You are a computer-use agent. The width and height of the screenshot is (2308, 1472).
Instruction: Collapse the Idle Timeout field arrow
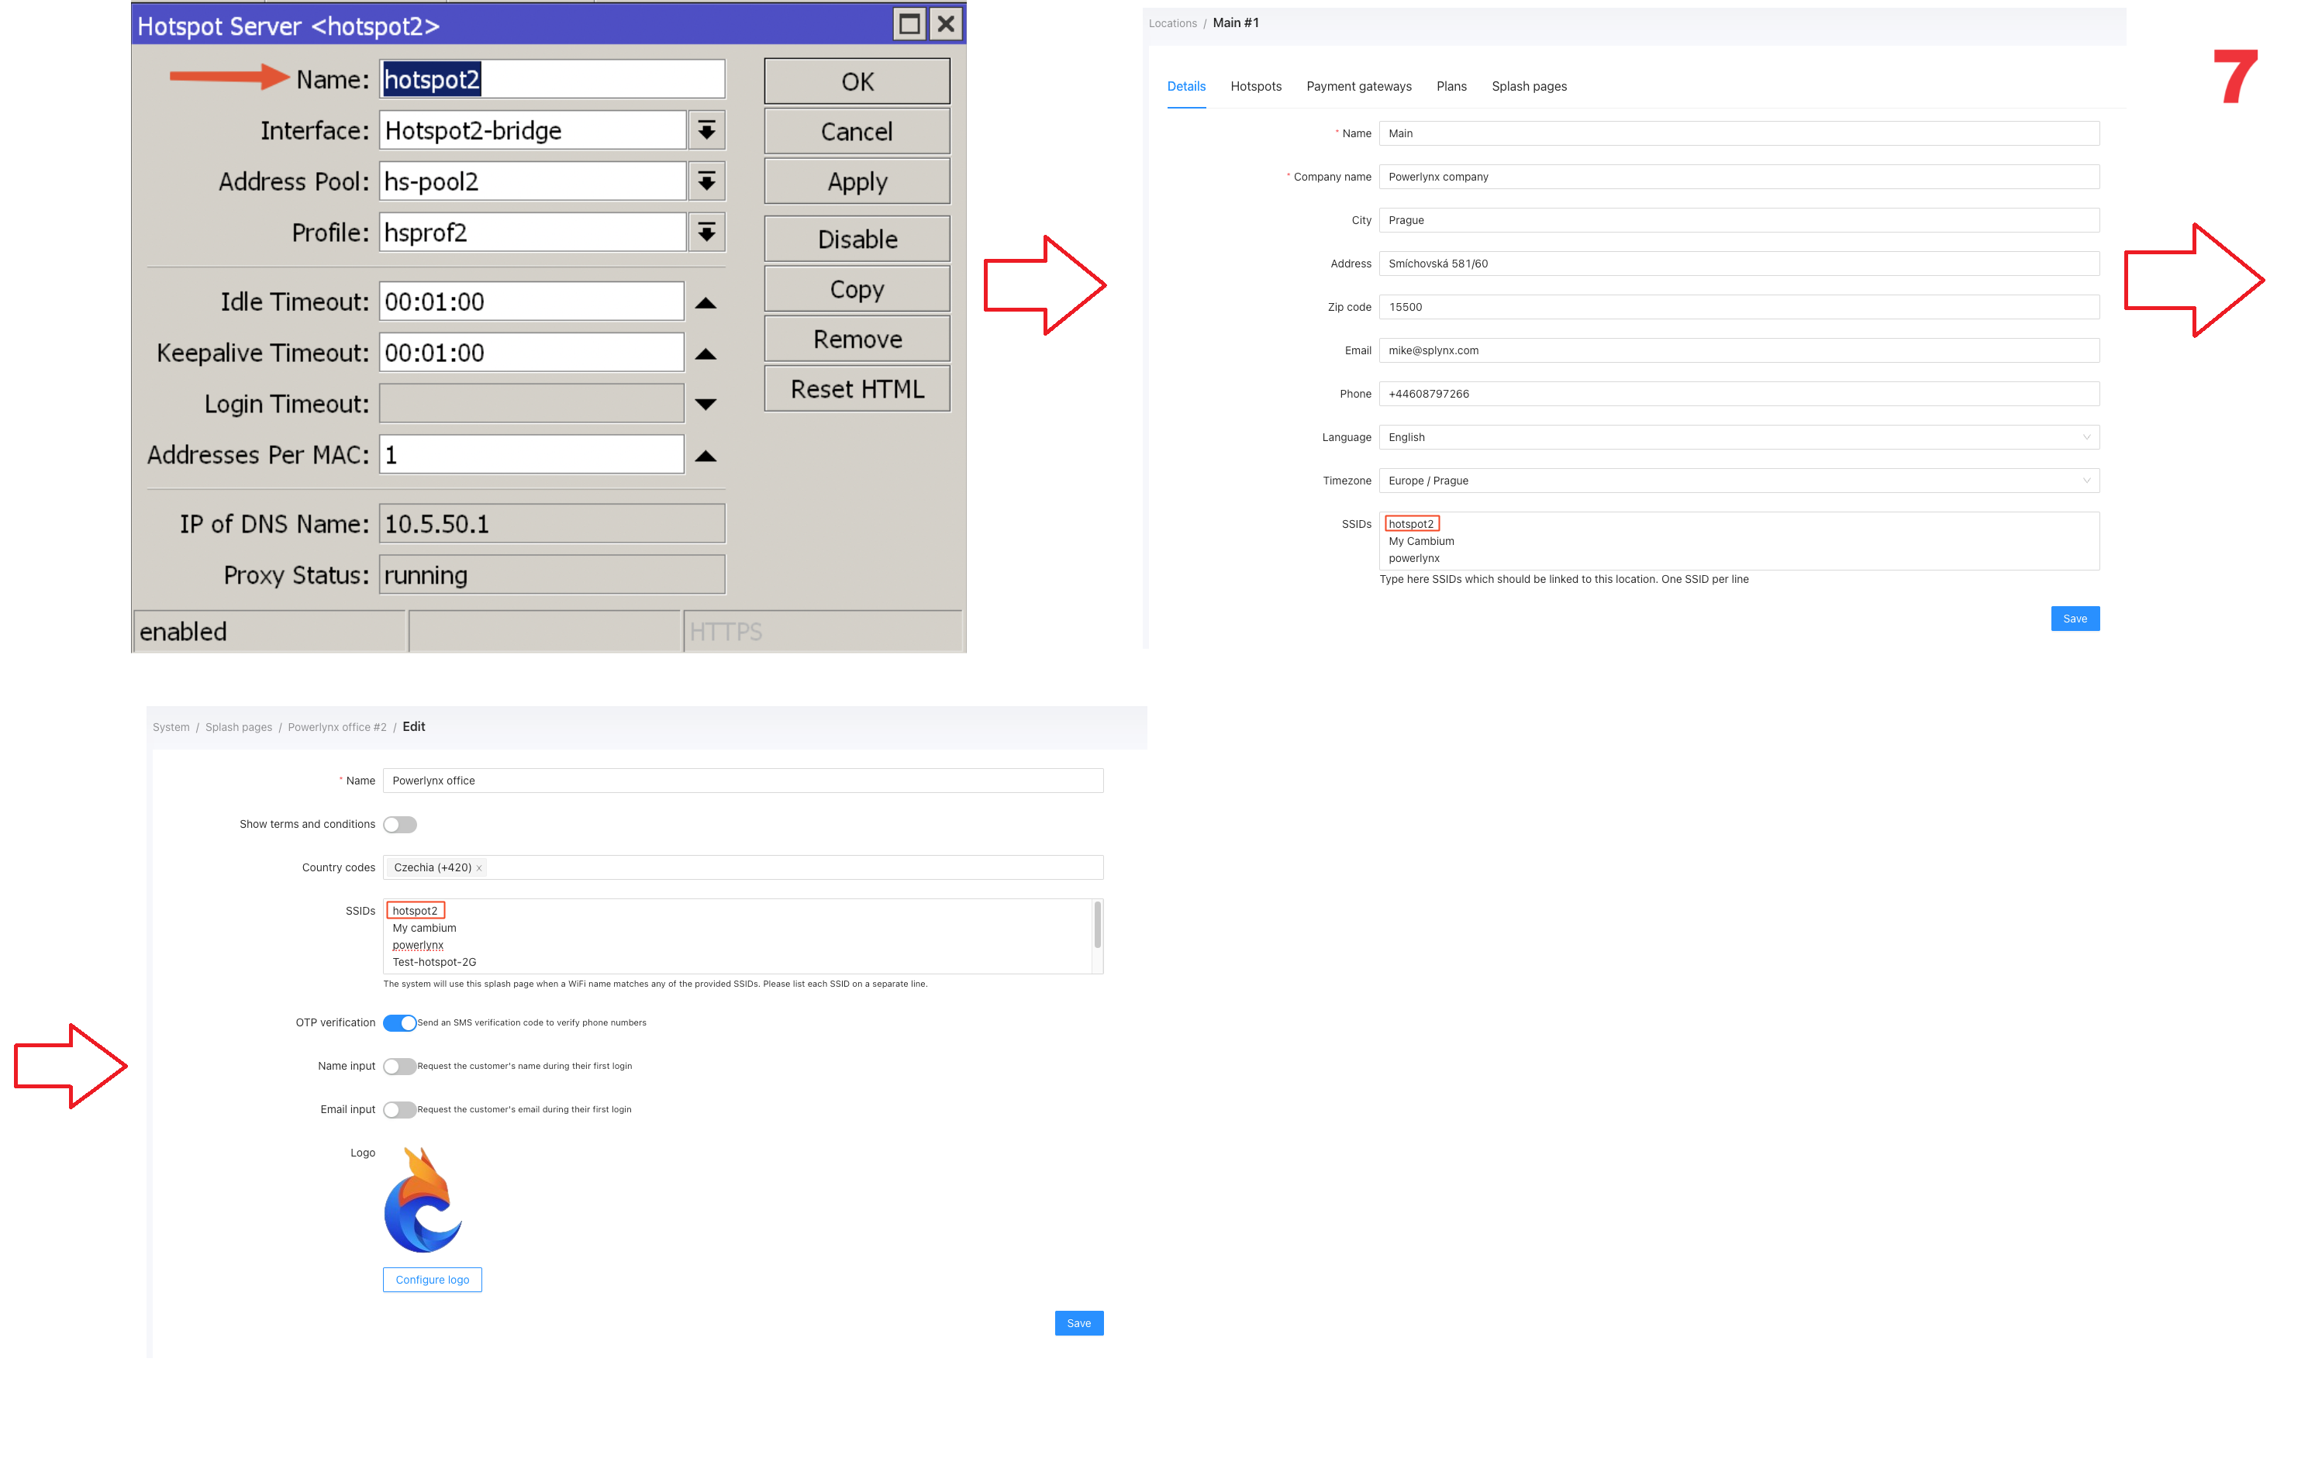(x=706, y=303)
